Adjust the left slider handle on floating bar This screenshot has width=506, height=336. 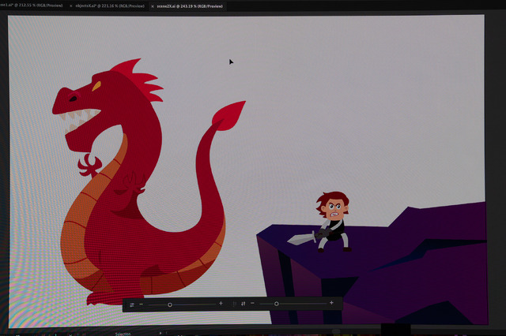click(x=170, y=304)
